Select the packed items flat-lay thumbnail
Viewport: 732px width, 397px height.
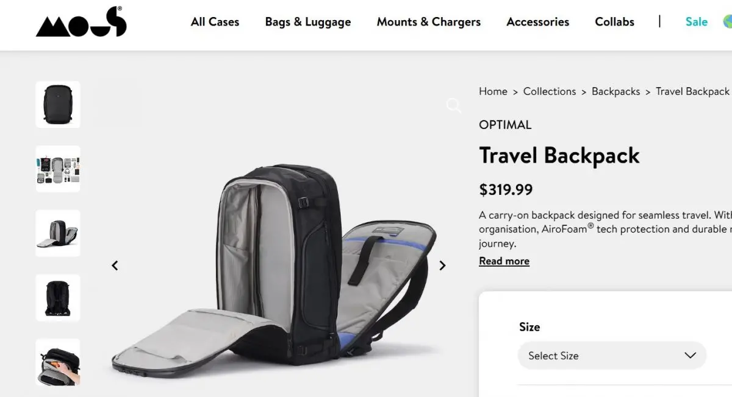58,169
